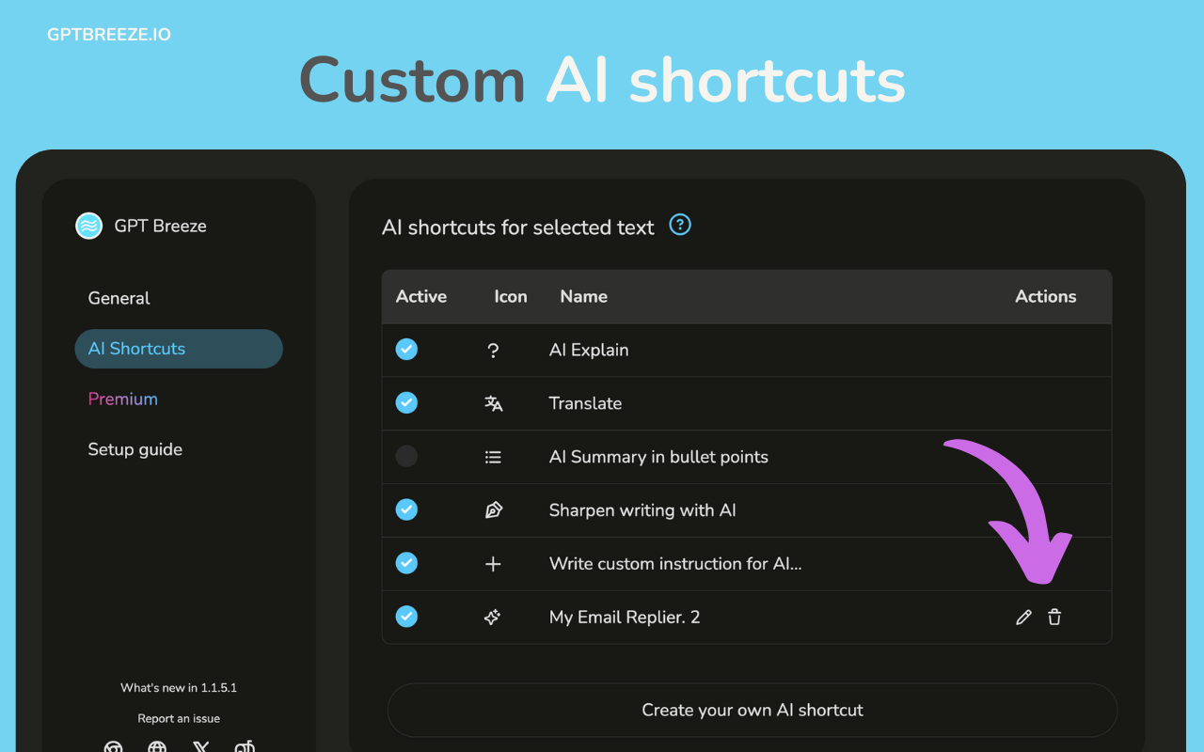This screenshot has width=1204, height=752.
Task: Toggle off the Translate shortcut
Action: click(x=406, y=402)
